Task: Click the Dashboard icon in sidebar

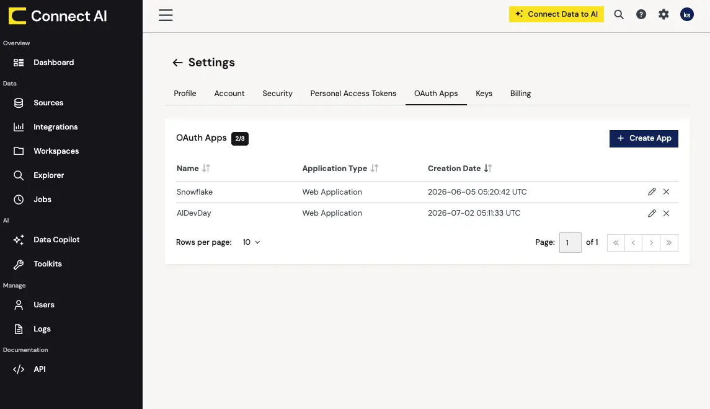Action: point(19,63)
